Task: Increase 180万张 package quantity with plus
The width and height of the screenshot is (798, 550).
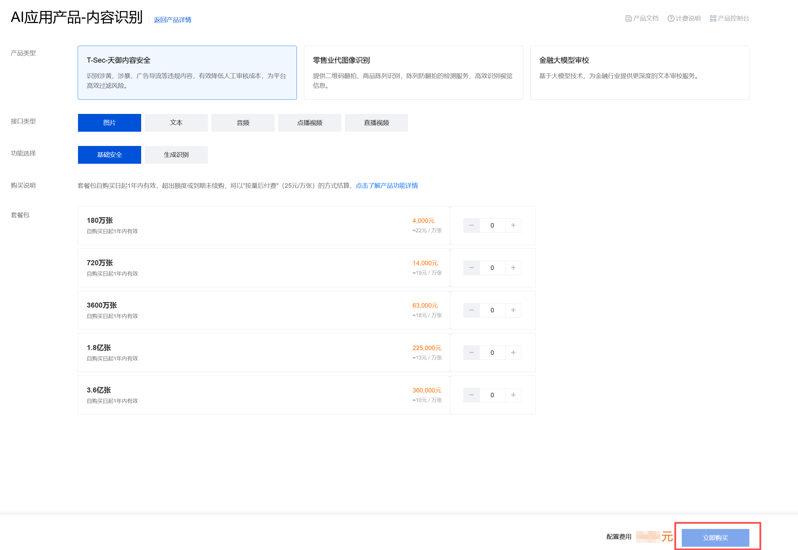Action: point(513,225)
